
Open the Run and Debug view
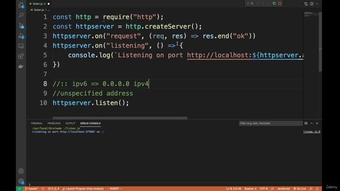pos(21,36)
